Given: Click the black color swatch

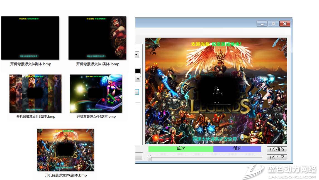Looking at the screenshot, I should pyautogui.click(x=138, y=71).
